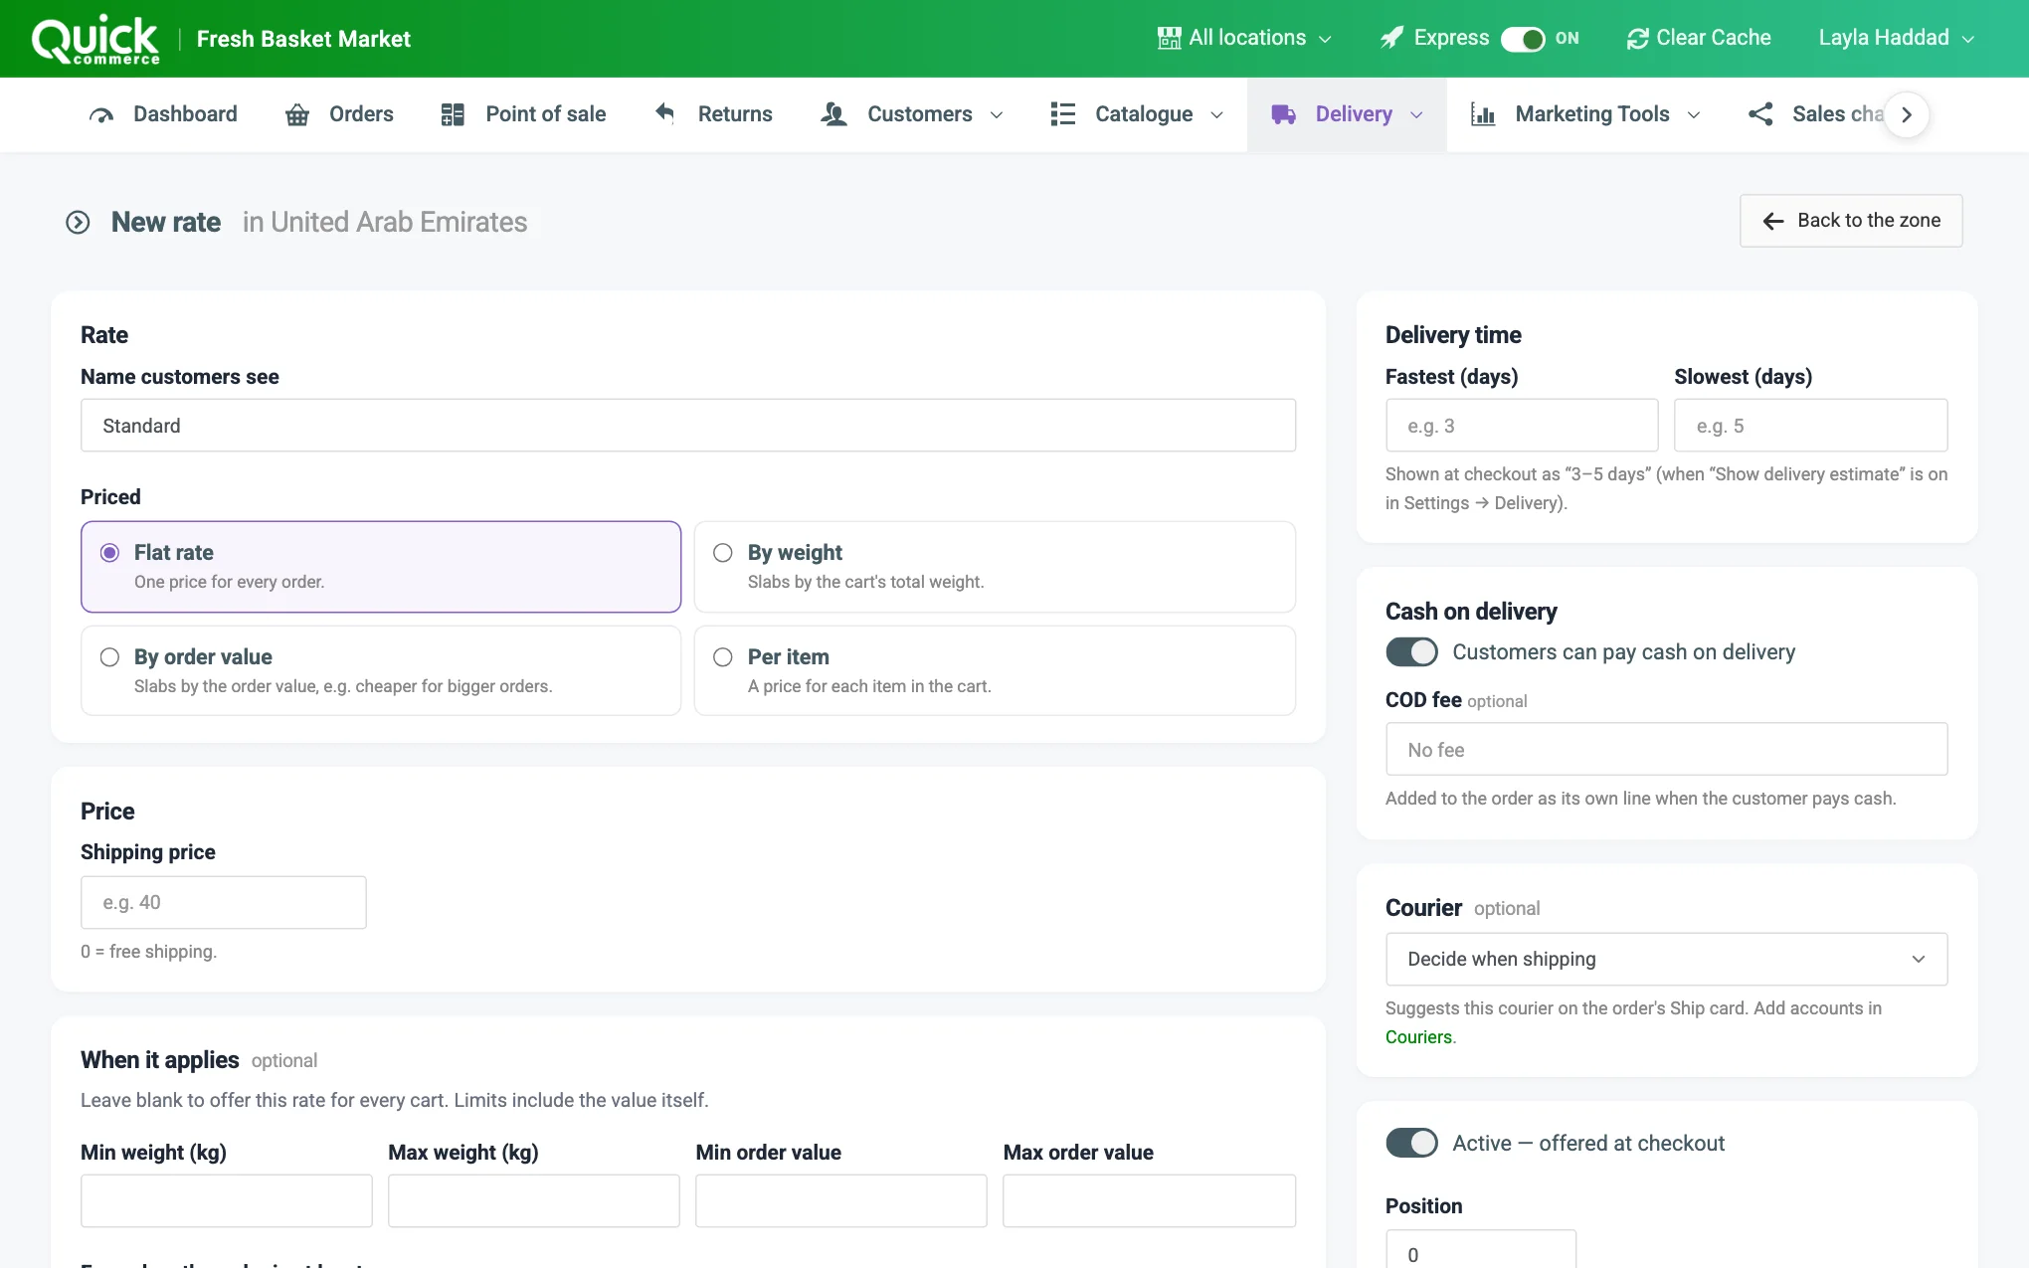Click the Fresh Basket Market store name
The width and height of the screenshot is (2029, 1268).
point(303,39)
